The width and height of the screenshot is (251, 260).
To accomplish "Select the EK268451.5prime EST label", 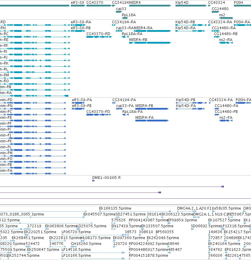I will [x=28, y=238].
